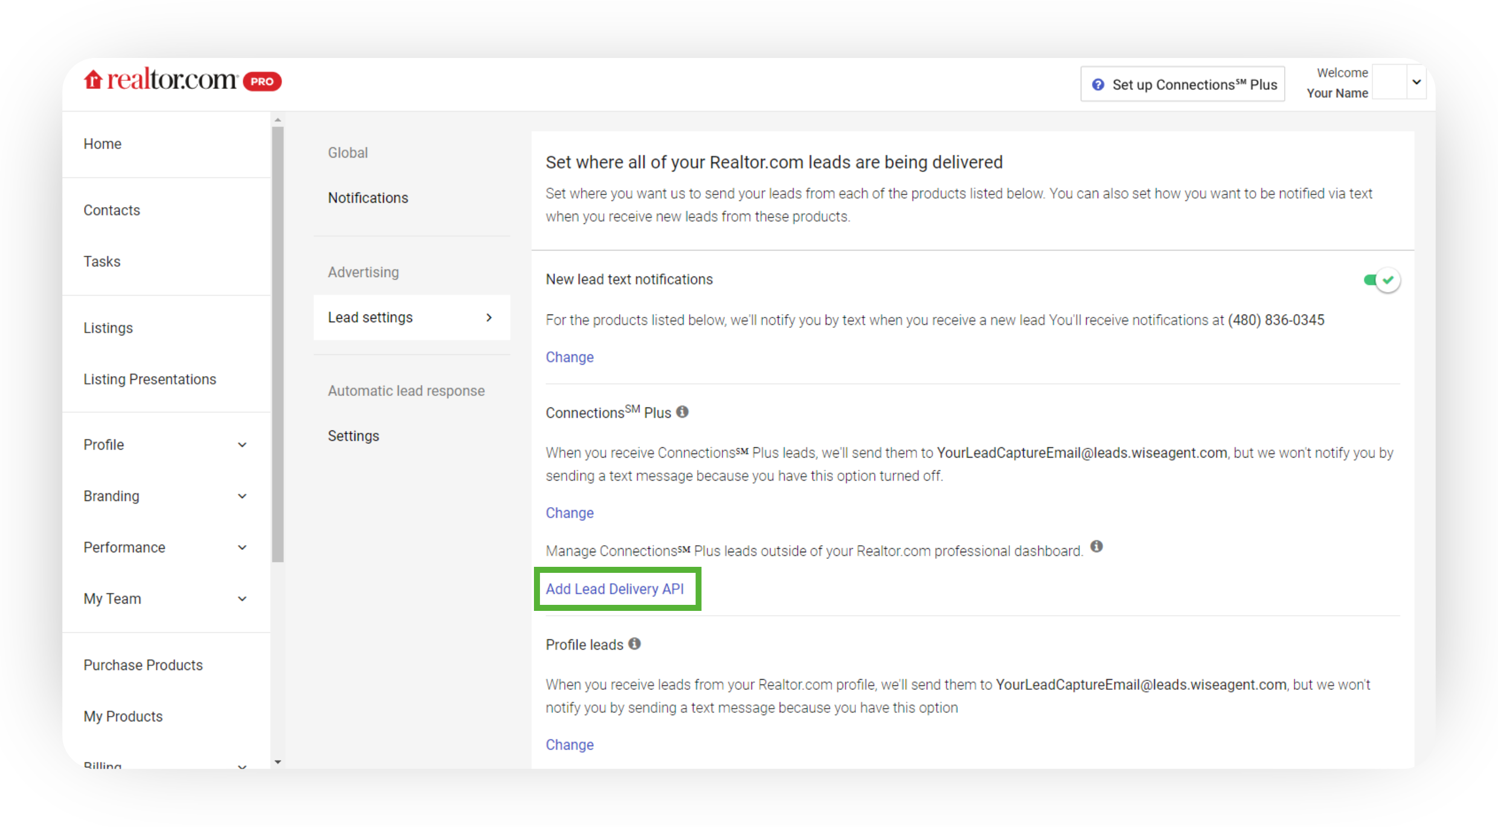The image size is (1498, 827).
Task: Click the question mark help icon
Action: (x=1098, y=85)
